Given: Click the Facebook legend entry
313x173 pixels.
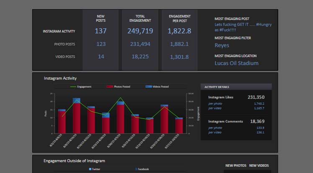Looking at the screenshot, I should pos(141,169).
